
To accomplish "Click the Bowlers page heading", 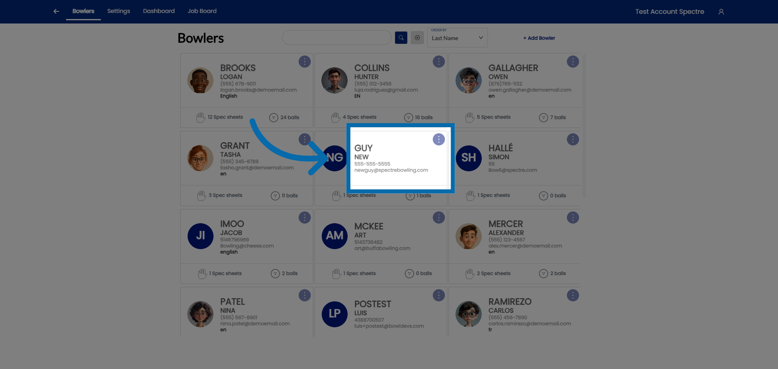I will coord(201,38).
